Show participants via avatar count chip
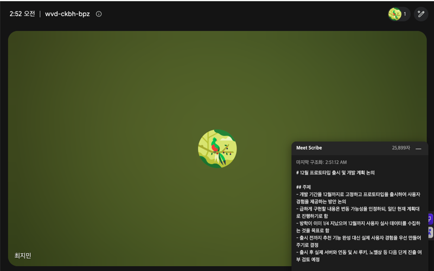Screen dimensions: 434x271 pyautogui.click(x=399, y=14)
